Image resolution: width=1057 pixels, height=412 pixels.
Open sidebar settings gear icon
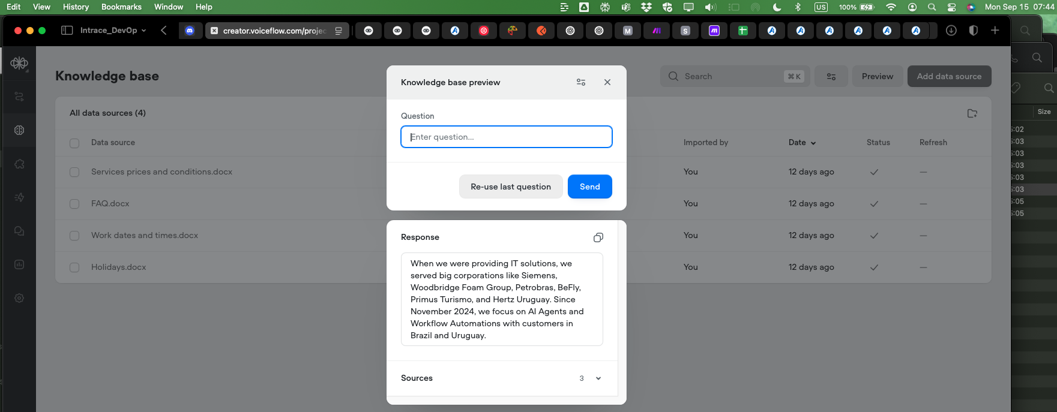[19, 298]
